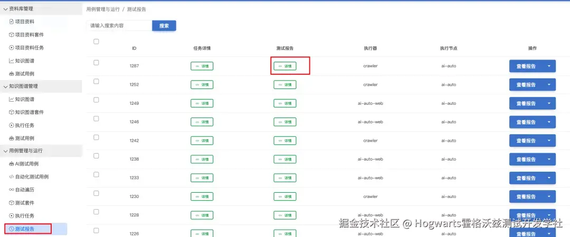Viewport: 570px width, 237px height.
Task: Open 执行任务 under 知识图谱管理 section
Action: click(x=22, y=125)
